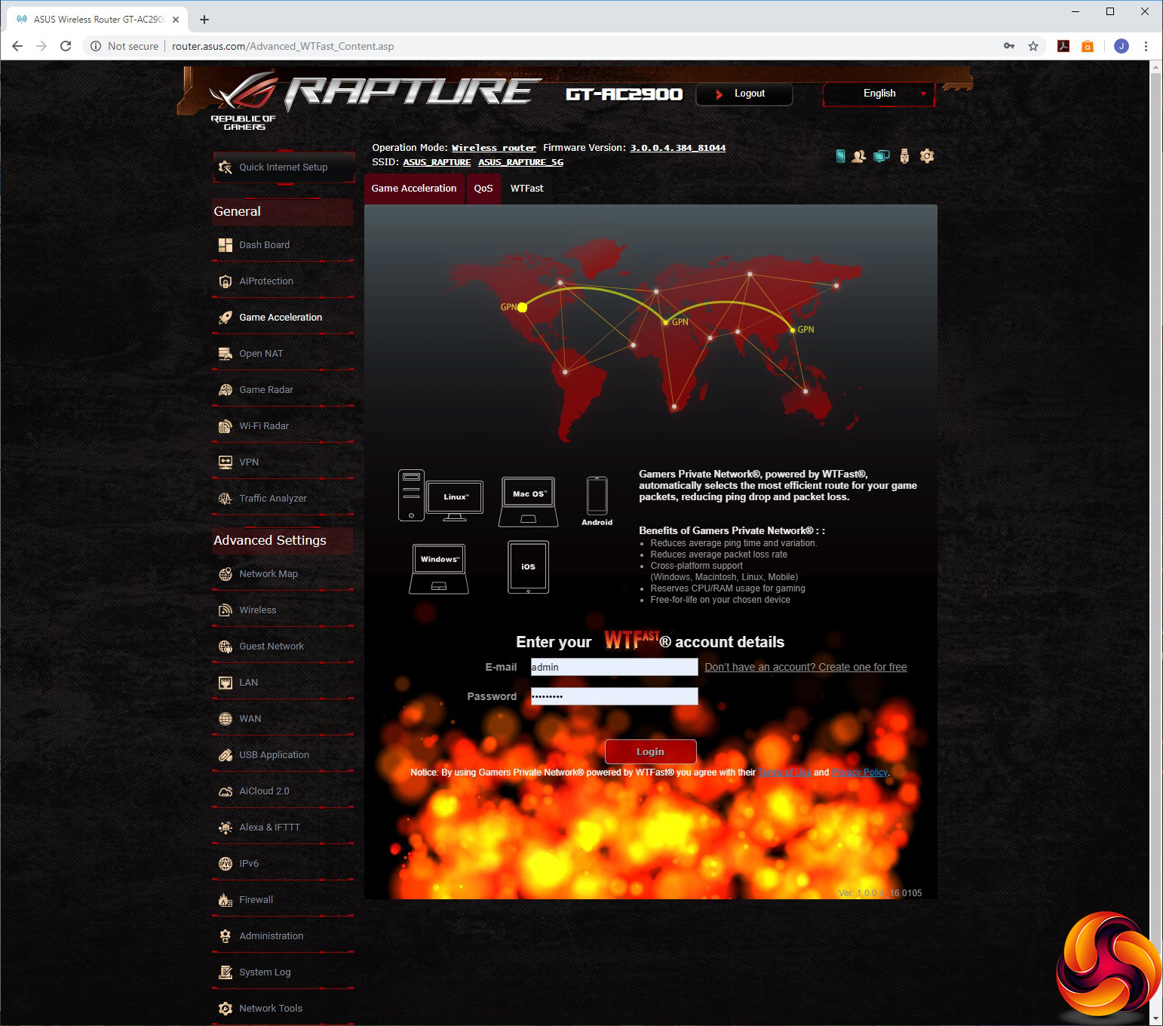
Task: View the Not secure site information
Action: [x=124, y=46]
